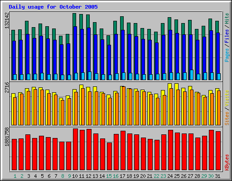The image size is (232, 181).
Task: Select the red KBytes bar for day 1
Action: pyautogui.click(x=14, y=154)
